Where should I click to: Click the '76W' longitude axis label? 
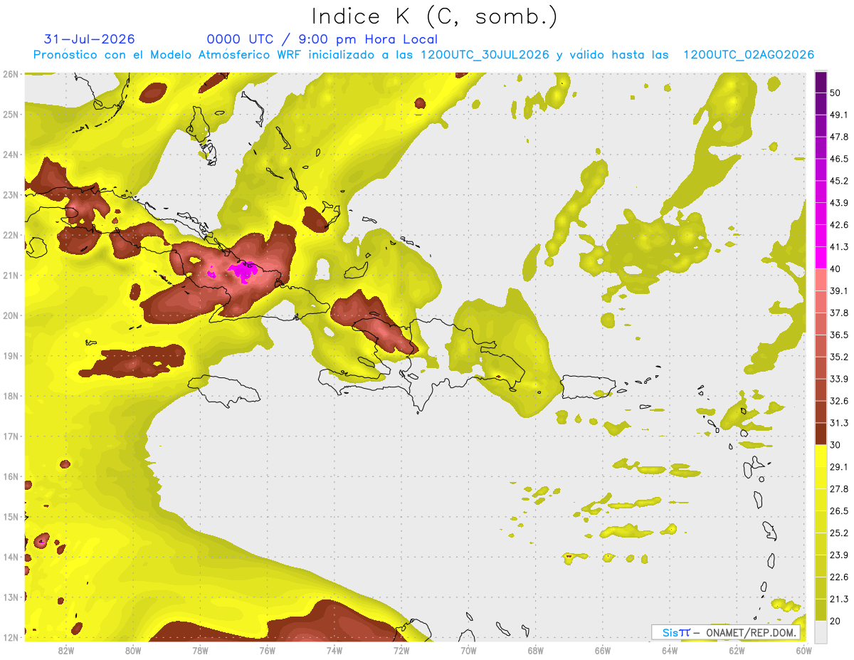267,650
